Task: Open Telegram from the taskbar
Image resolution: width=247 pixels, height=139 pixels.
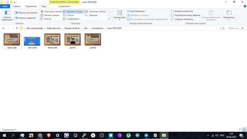Action: (x=146, y=135)
